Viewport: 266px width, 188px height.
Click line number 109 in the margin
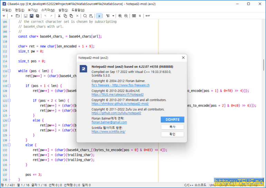pos(5,37)
